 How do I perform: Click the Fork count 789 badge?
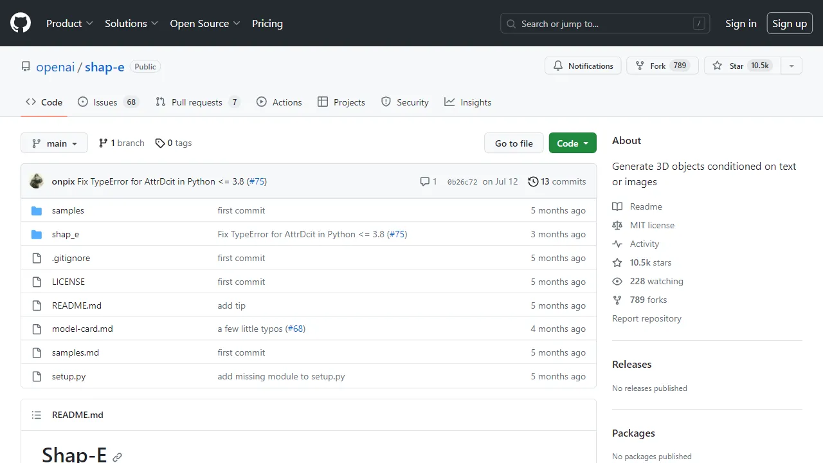point(680,66)
